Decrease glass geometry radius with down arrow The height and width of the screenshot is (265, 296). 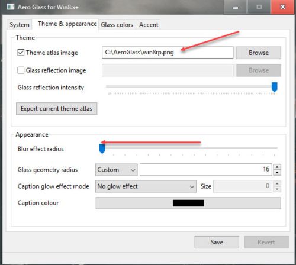[x=277, y=173]
